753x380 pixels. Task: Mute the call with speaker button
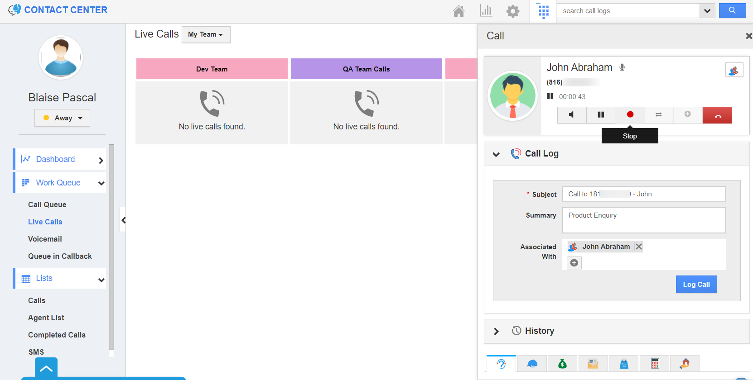click(x=572, y=115)
